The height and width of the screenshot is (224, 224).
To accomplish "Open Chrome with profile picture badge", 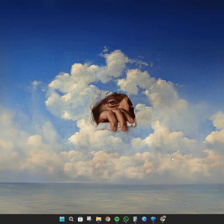I will tap(163, 219).
